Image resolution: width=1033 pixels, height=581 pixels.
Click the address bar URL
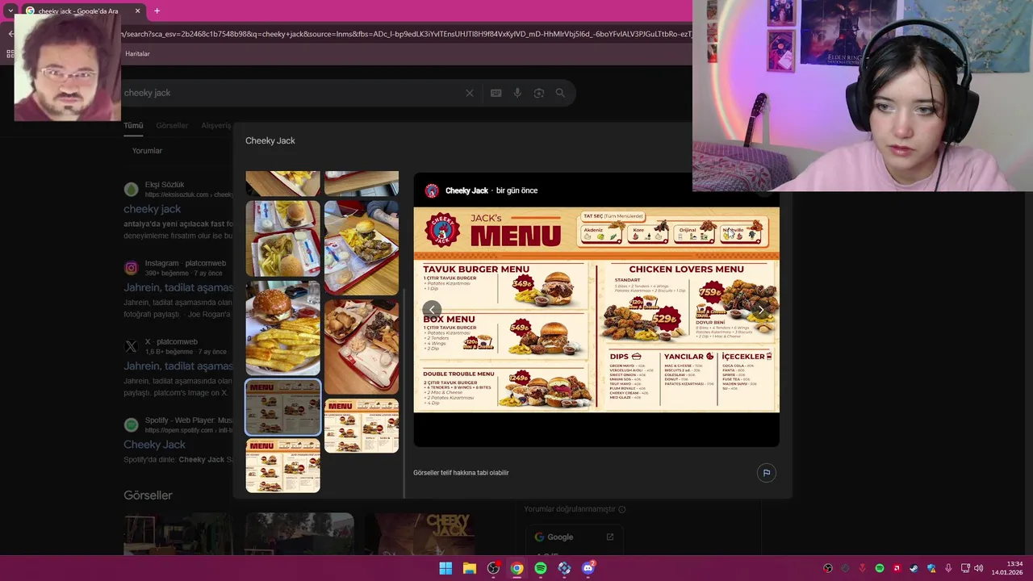tap(406, 34)
